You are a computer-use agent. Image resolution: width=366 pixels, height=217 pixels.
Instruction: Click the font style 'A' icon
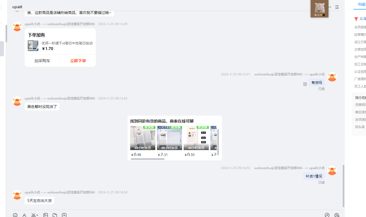click(x=24, y=215)
